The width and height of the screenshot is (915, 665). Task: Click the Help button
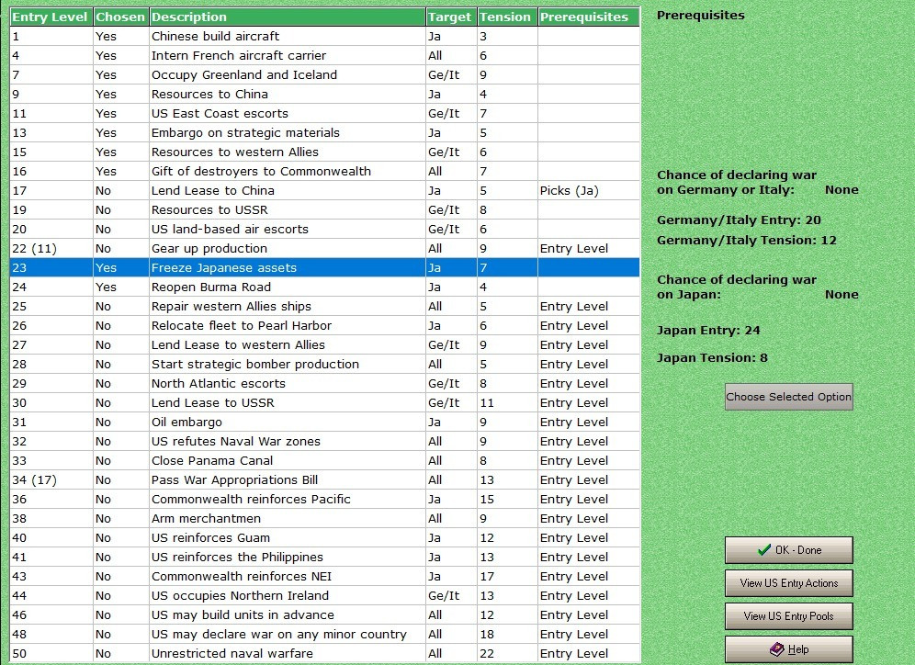[x=788, y=649]
